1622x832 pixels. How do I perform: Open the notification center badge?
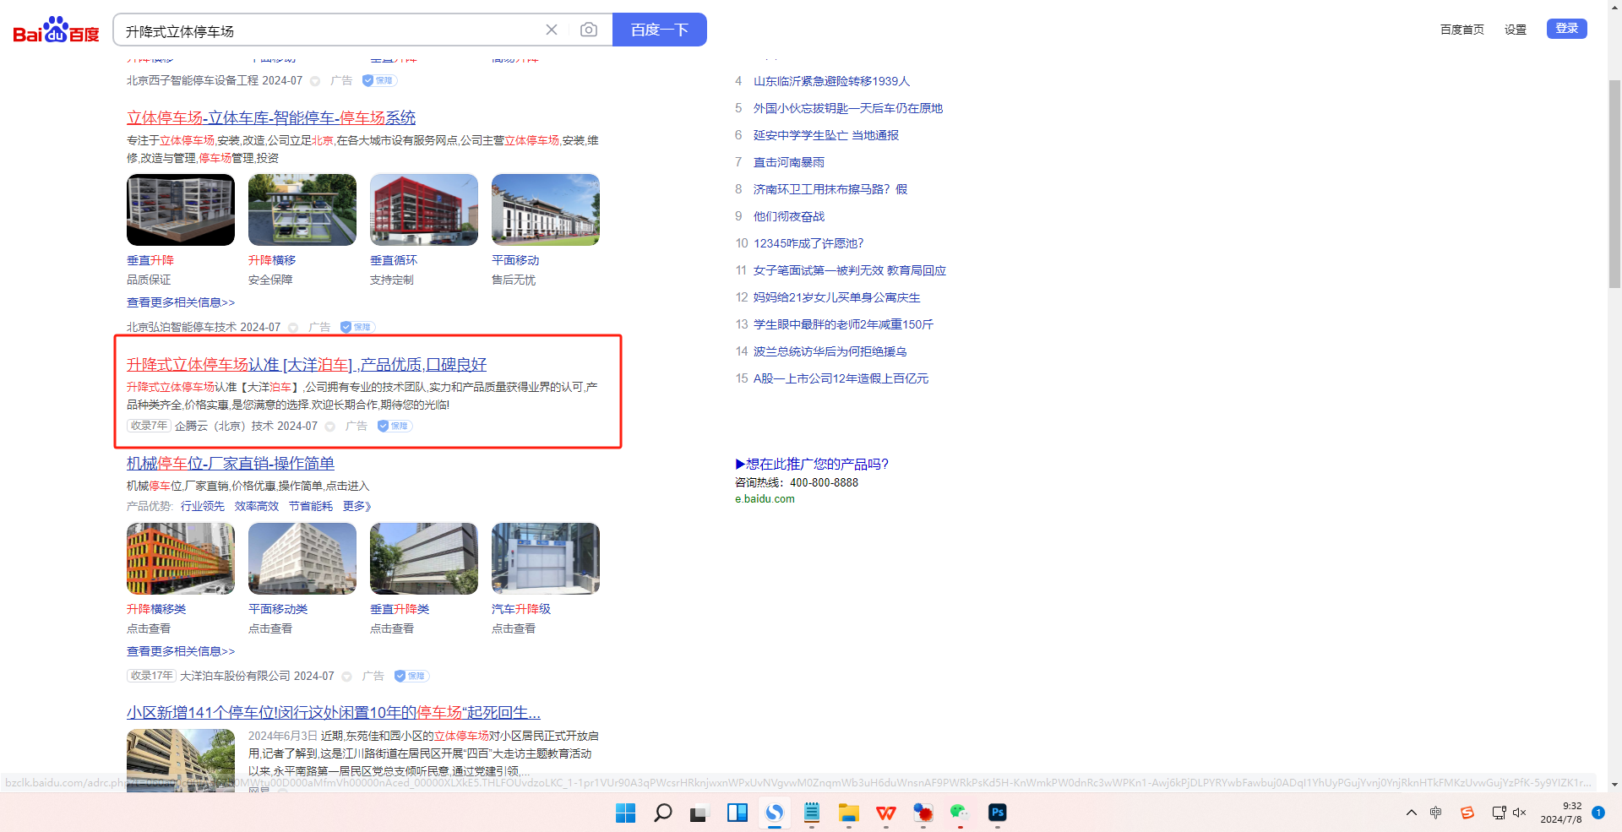coord(1598,813)
